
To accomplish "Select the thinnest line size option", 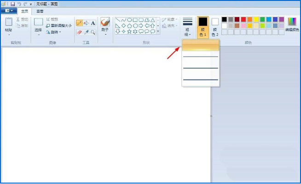I will point(201,45).
